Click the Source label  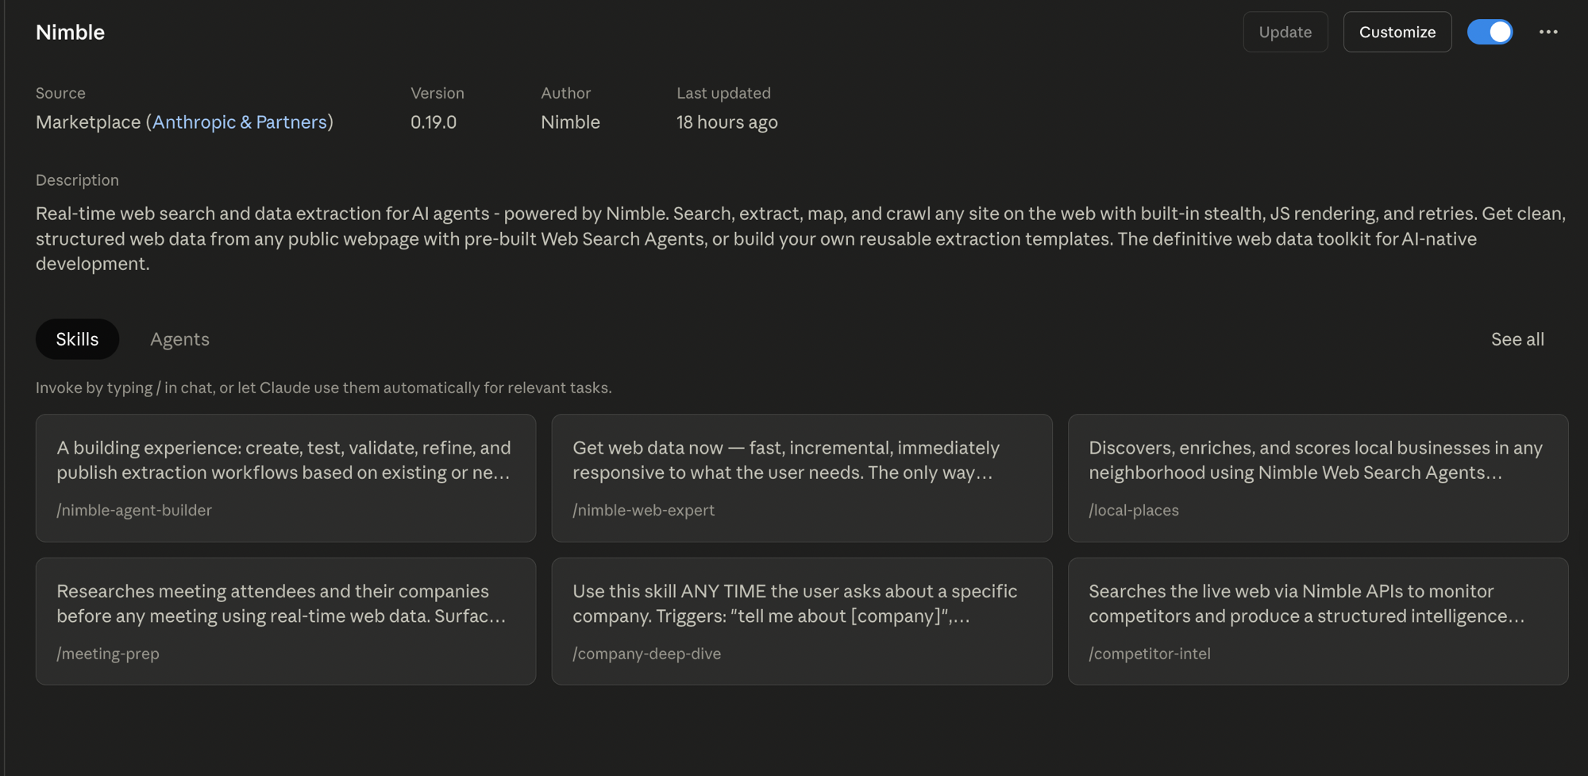[x=60, y=93]
